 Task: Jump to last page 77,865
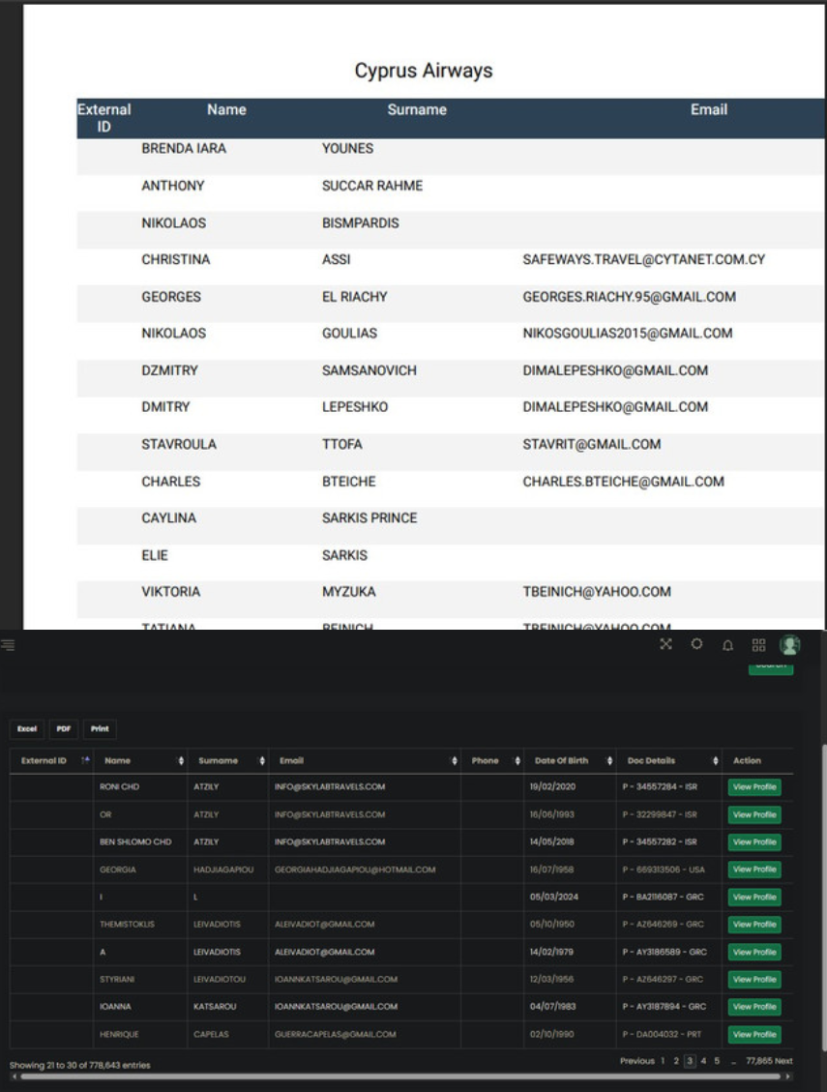click(x=758, y=1061)
